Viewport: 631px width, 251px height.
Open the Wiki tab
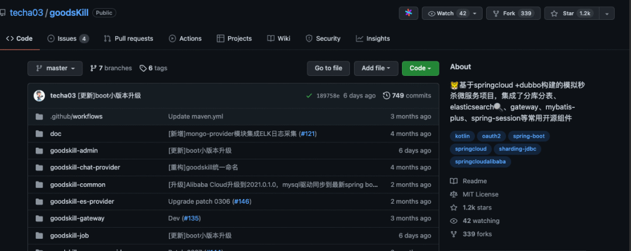point(279,39)
